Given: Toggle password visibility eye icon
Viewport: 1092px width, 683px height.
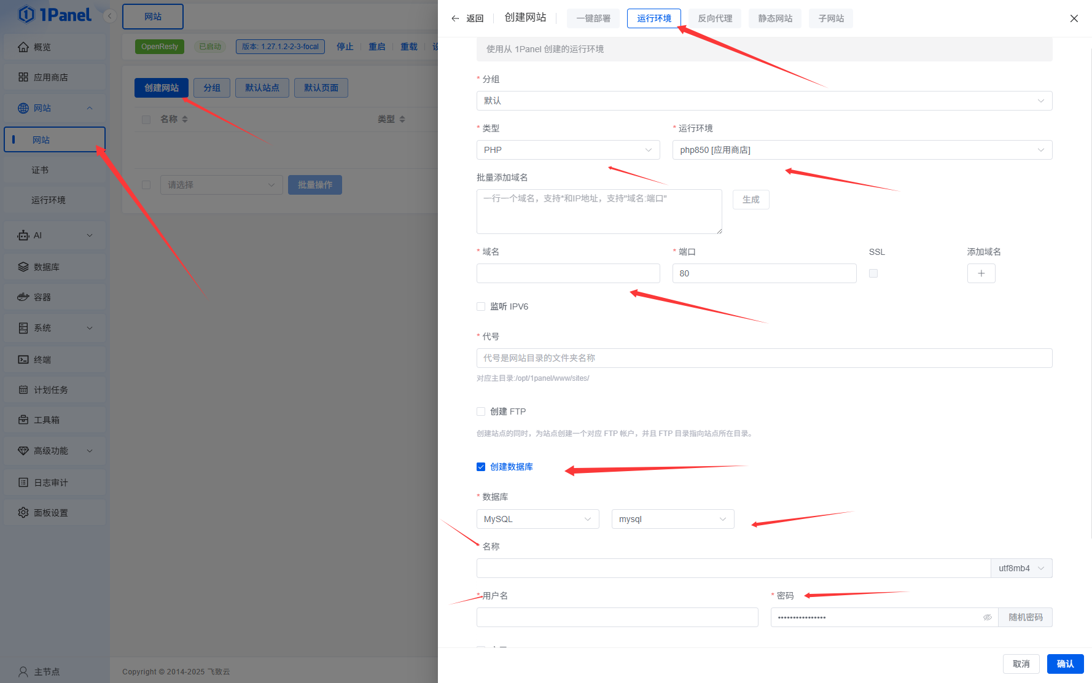Looking at the screenshot, I should tap(987, 617).
